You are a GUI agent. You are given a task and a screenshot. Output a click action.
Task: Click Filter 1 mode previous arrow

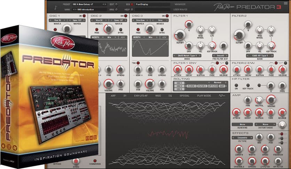tap(174, 56)
